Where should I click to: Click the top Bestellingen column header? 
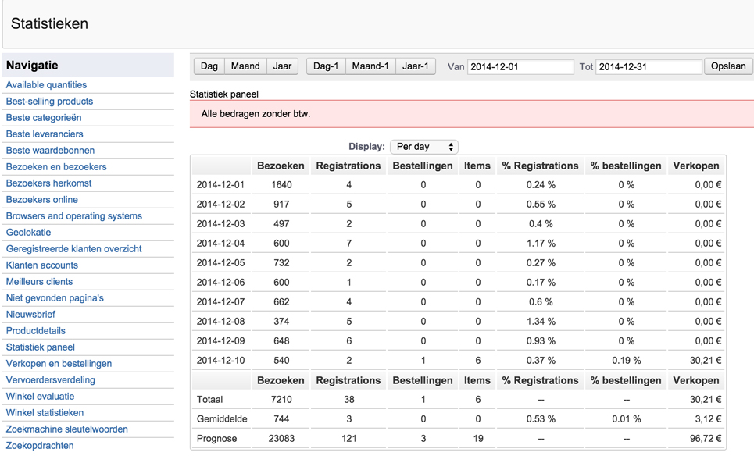423,166
